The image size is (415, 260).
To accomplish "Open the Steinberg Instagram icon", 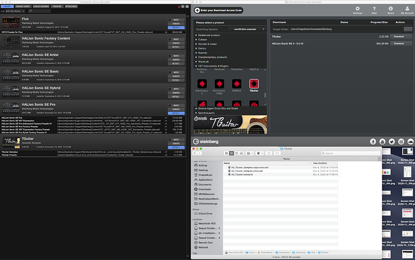I will pyautogui.click(x=401, y=142).
